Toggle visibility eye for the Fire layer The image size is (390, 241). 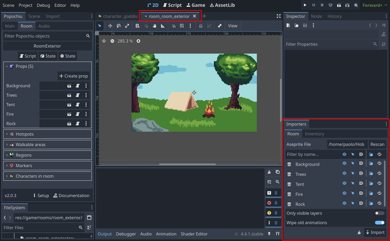click(344, 193)
